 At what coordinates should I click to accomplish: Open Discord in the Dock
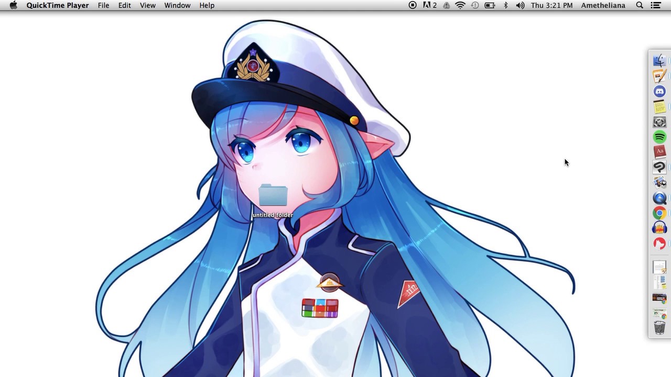coord(659,91)
